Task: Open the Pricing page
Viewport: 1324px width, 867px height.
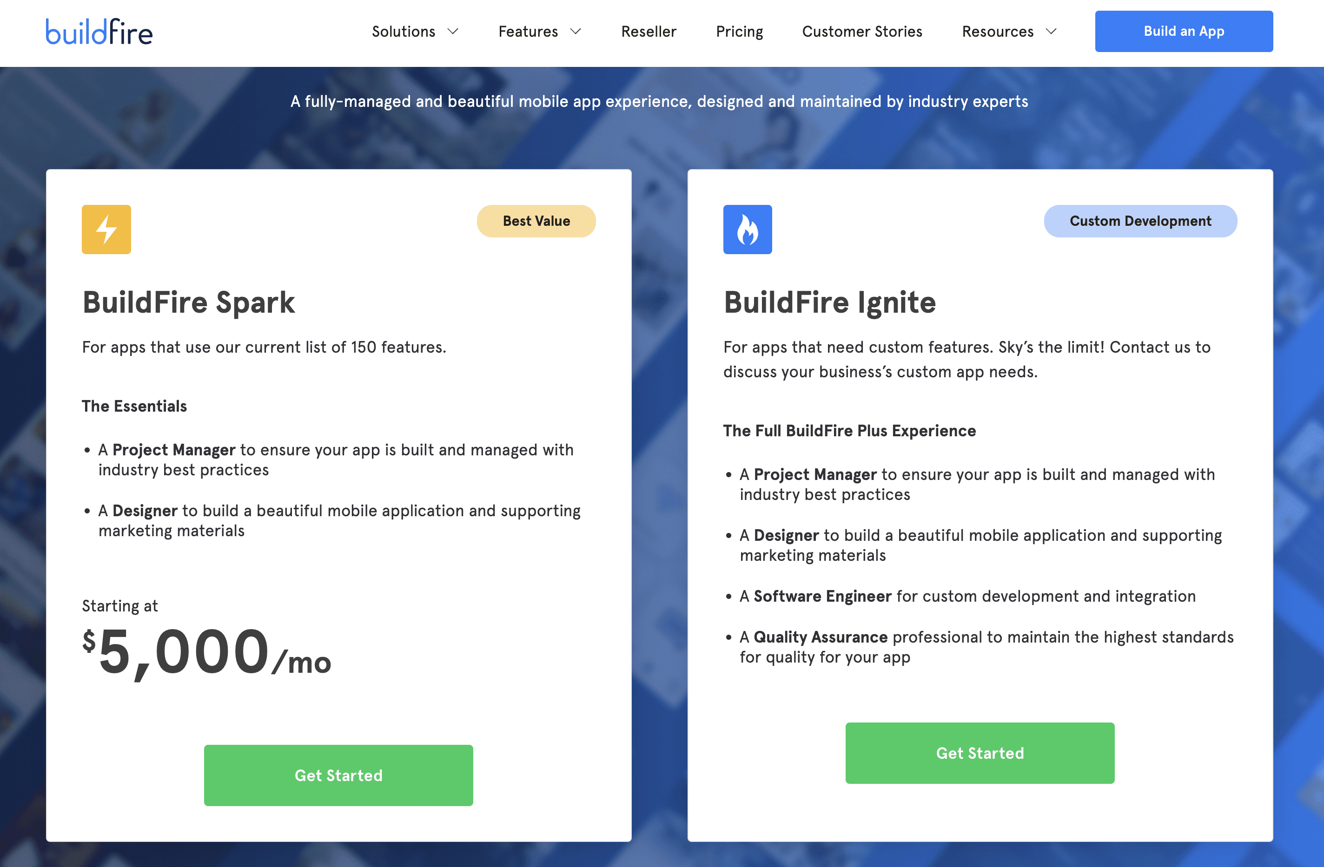Action: pyautogui.click(x=739, y=32)
